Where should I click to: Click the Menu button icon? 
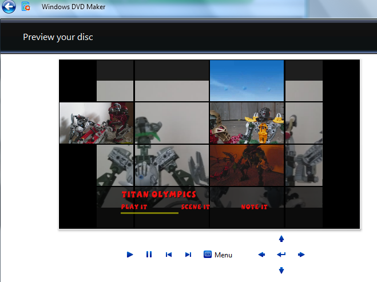[x=208, y=255]
